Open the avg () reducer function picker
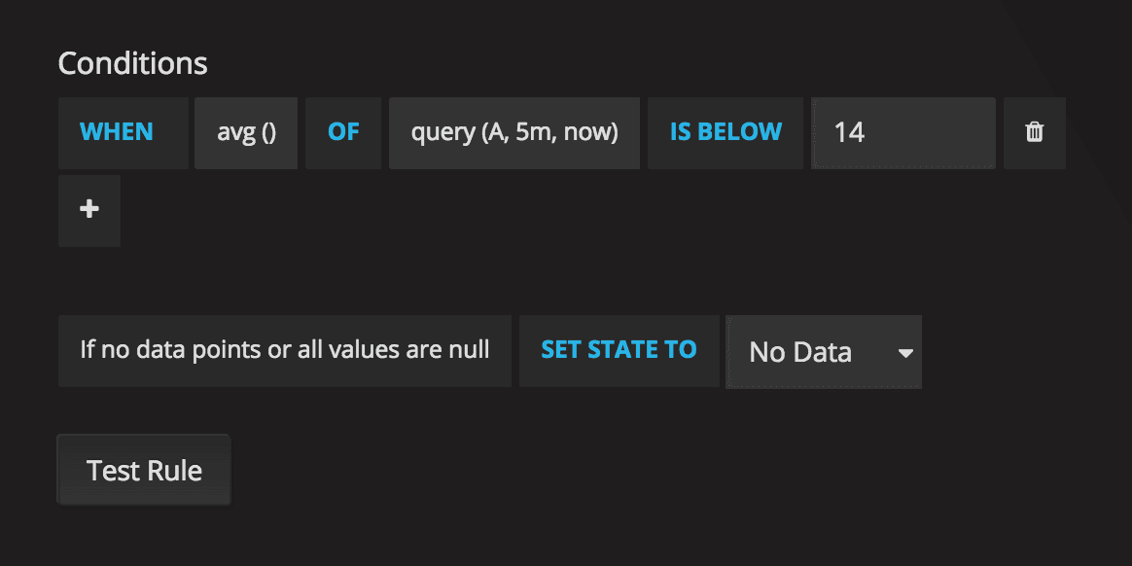The image size is (1132, 566). (246, 132)
